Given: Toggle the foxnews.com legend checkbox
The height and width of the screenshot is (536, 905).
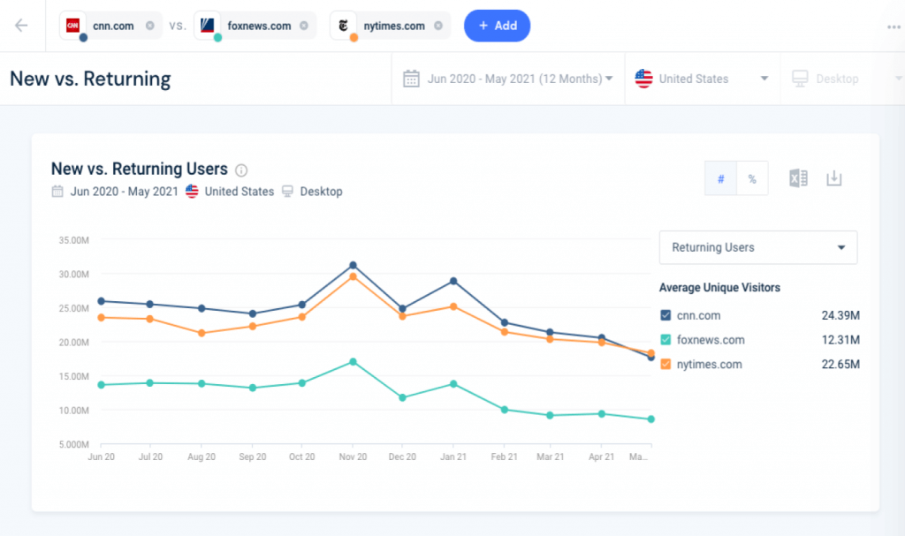Looking at the screenshot, I should coord(666,340).
